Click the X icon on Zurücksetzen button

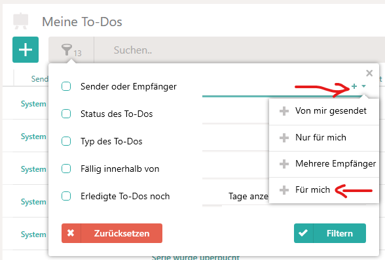[x=71, y=233]
